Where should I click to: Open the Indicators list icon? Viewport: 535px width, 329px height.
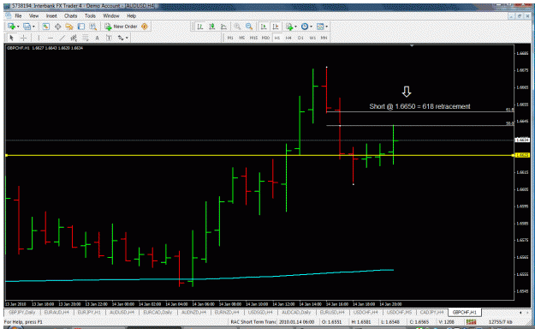tap(289, 27)
